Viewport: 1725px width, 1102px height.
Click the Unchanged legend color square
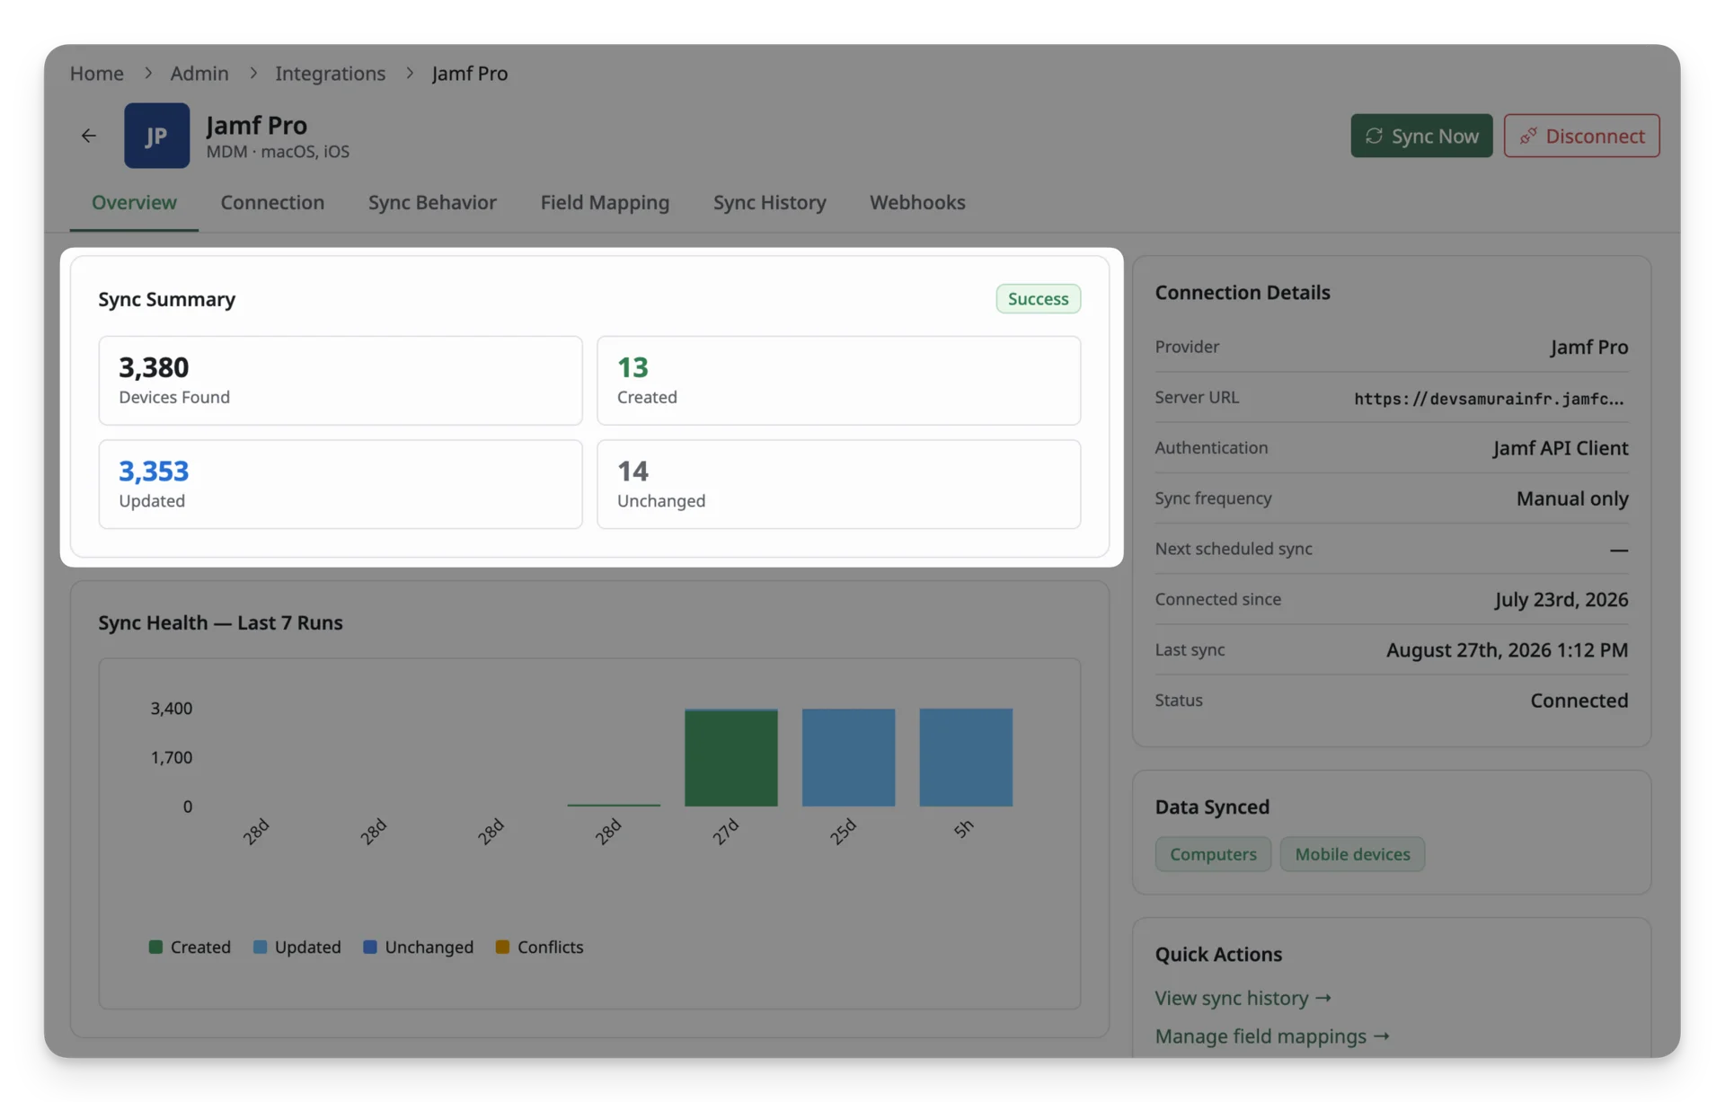point(369,947)
